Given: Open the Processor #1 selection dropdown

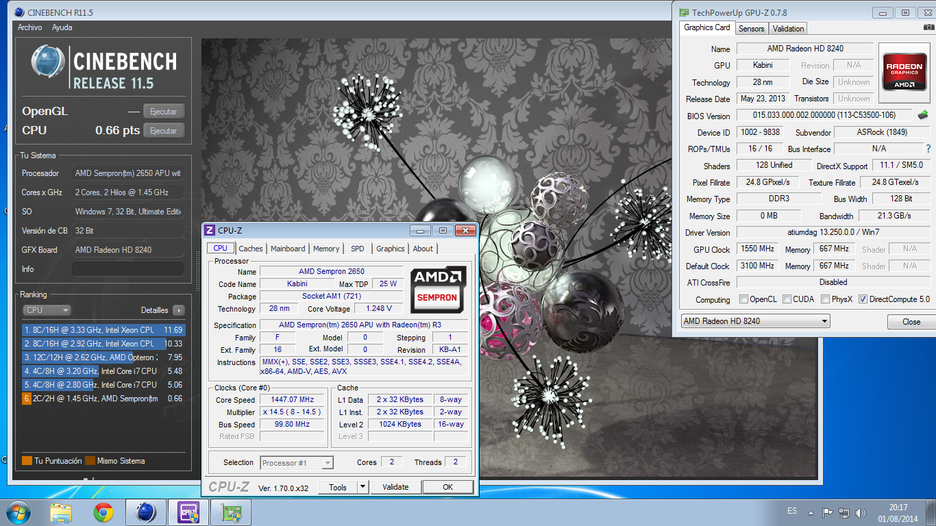Looking at the screenshot, I should (297, 463).
